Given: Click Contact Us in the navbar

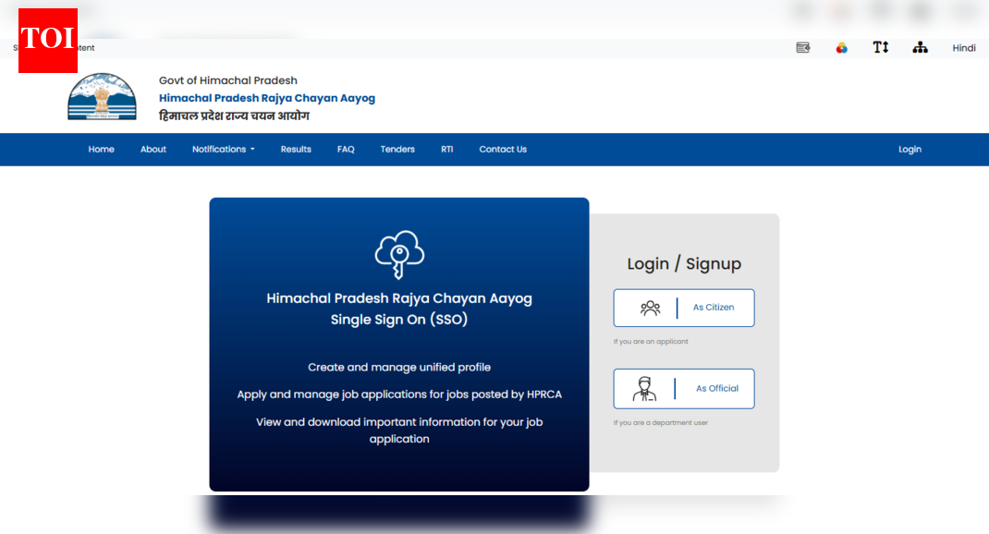Looking at the screenshot, I should 503,150.
